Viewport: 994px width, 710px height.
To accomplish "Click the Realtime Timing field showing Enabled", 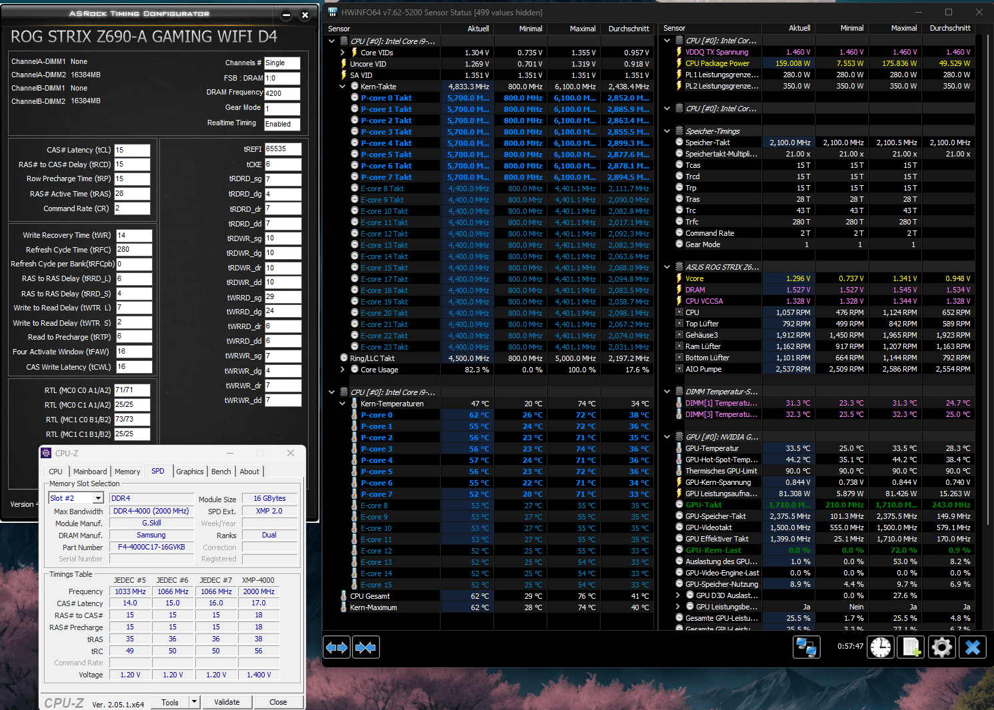I will click(x=282, y=124).
